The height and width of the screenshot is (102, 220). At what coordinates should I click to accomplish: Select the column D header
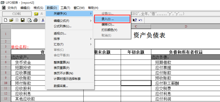click(x=186, y=26)
